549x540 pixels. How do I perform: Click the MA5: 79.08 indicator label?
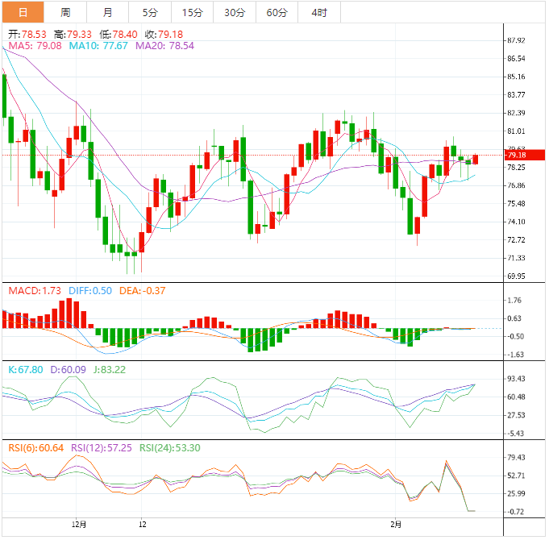pyautogui.click(x=35, y=46)
